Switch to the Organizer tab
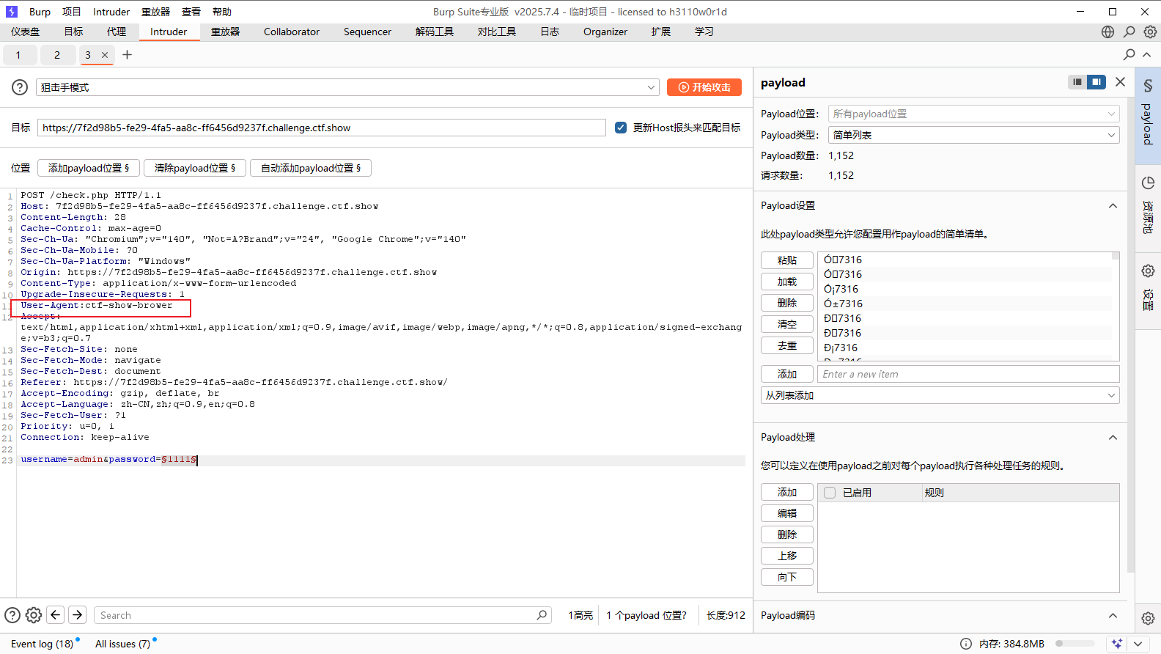The width and height of the screenshot is (1161, 654). point(605,32)
